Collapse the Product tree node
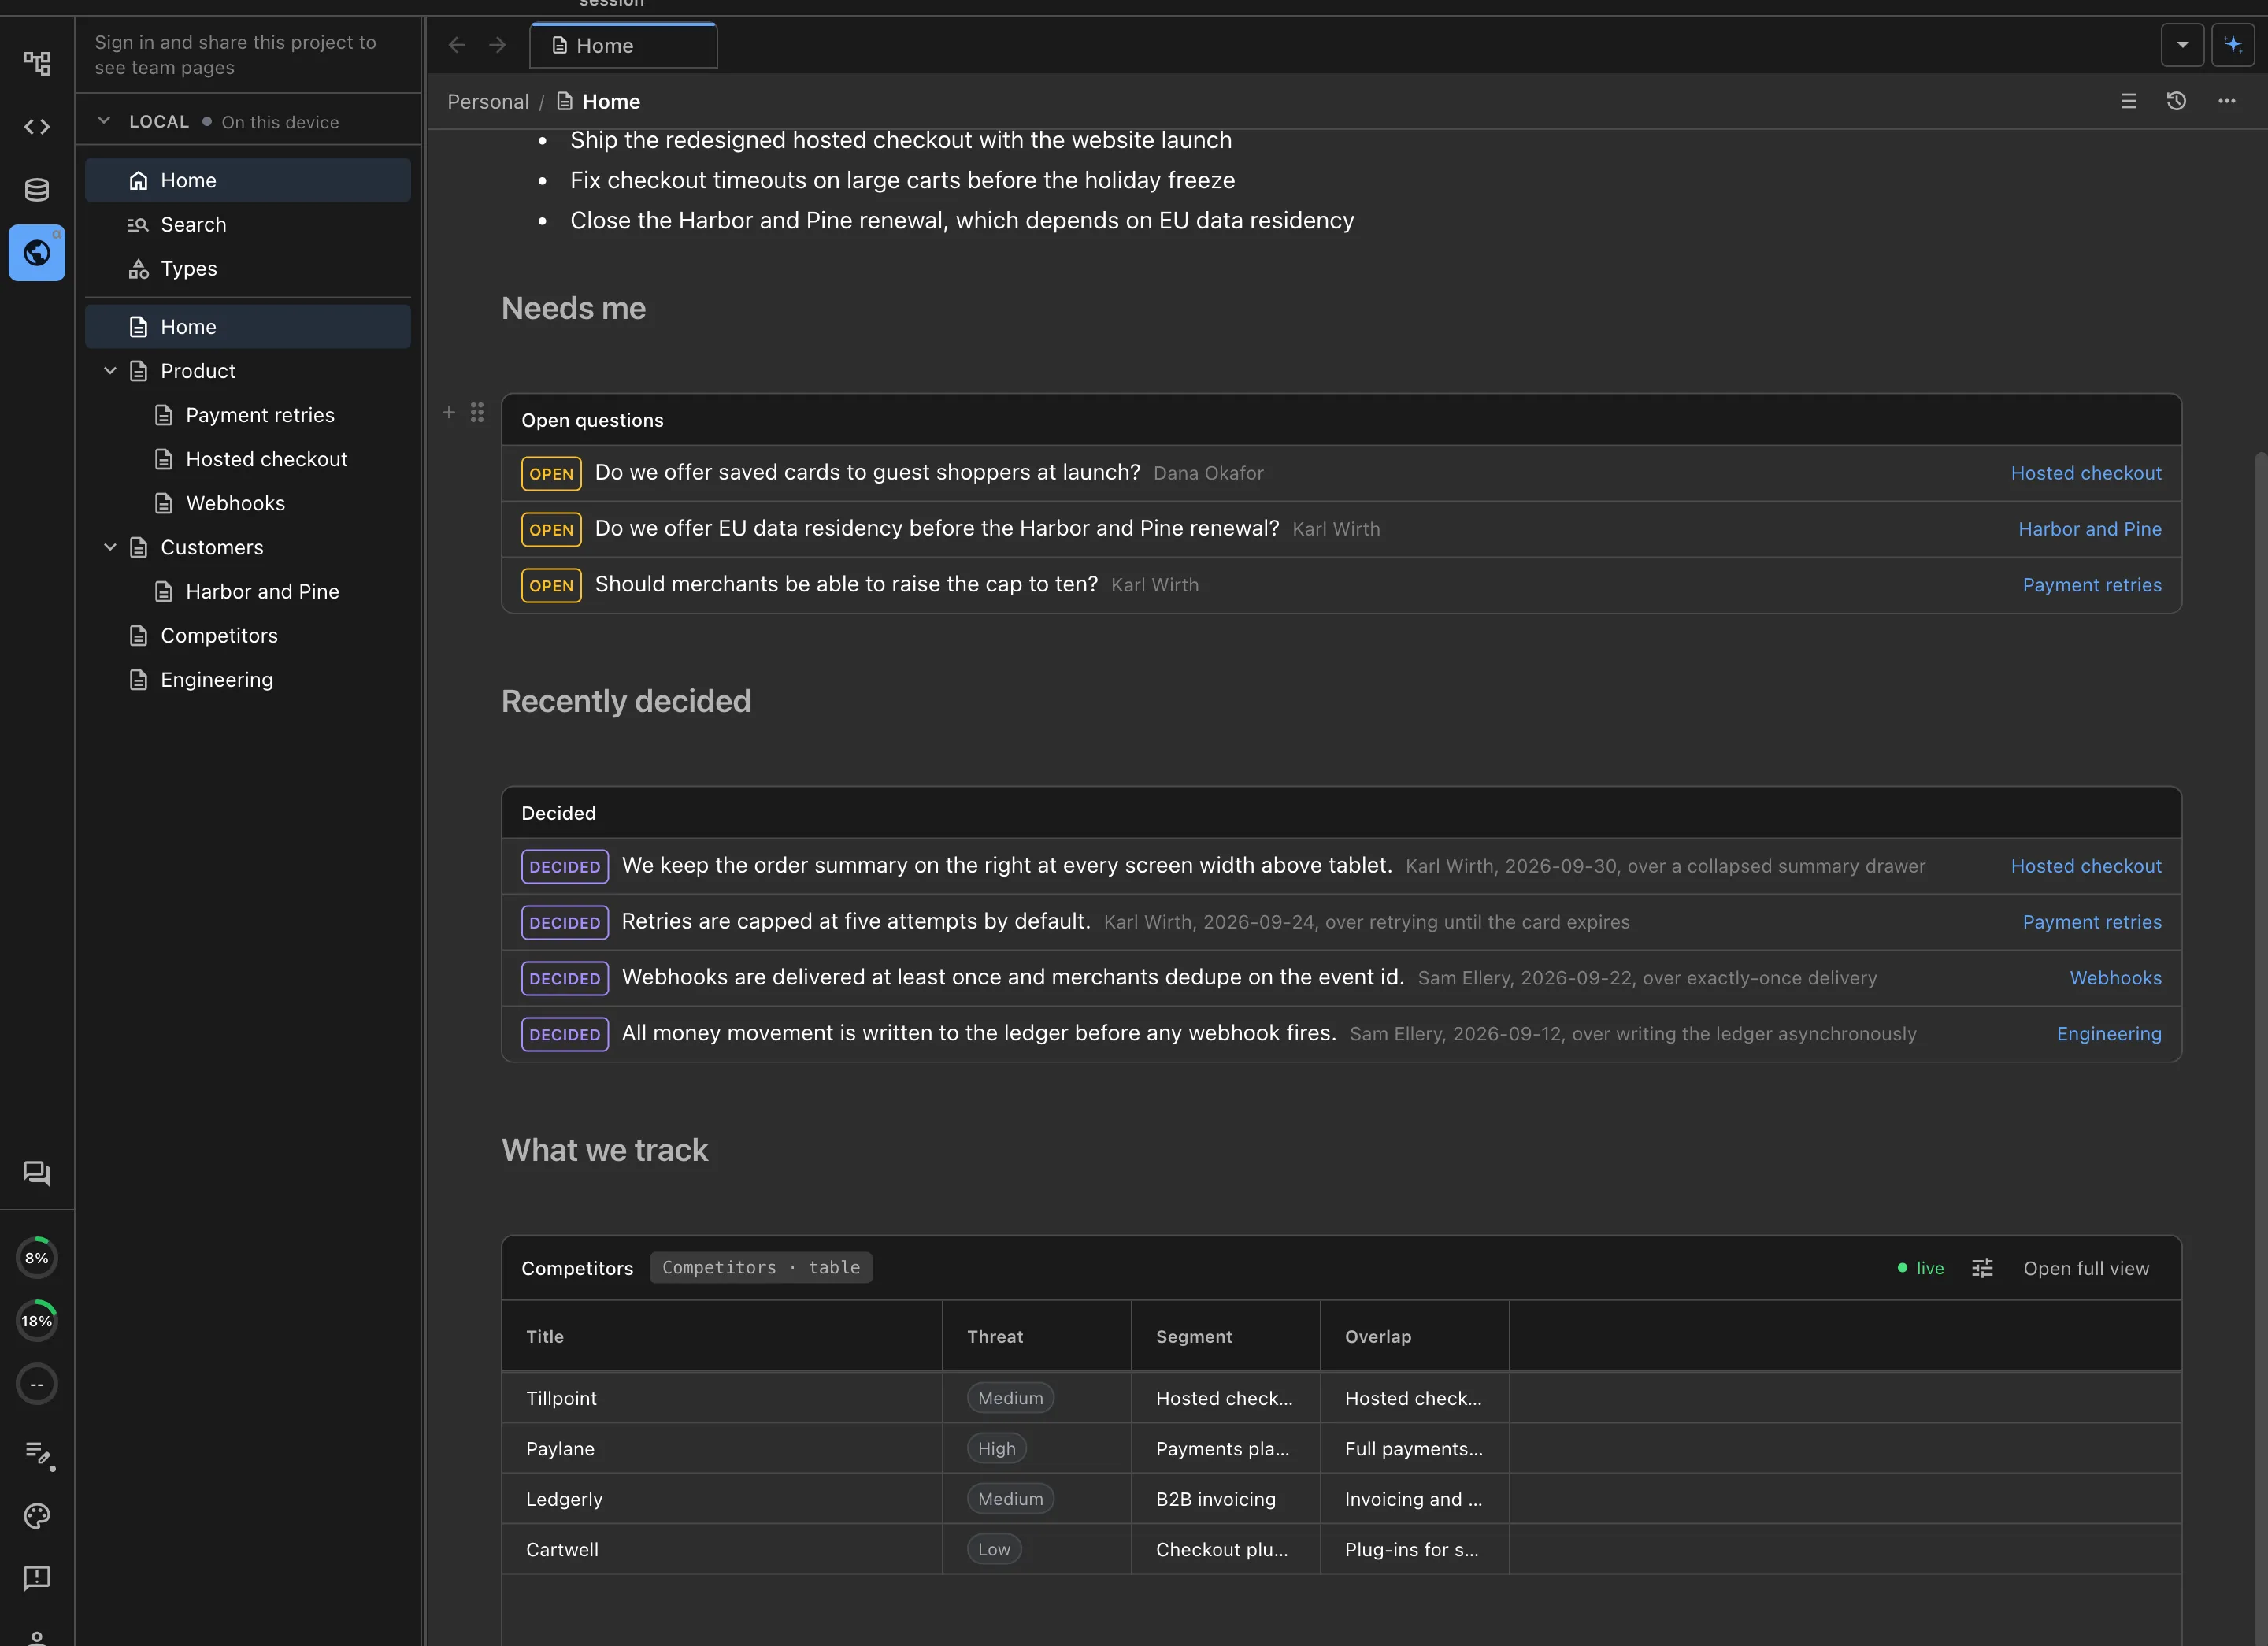The image size is (2268, 1646). [110, 371]
